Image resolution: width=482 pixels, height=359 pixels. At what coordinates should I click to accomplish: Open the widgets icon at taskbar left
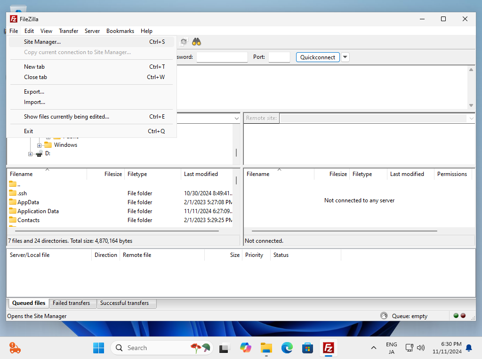coord(15,348)
